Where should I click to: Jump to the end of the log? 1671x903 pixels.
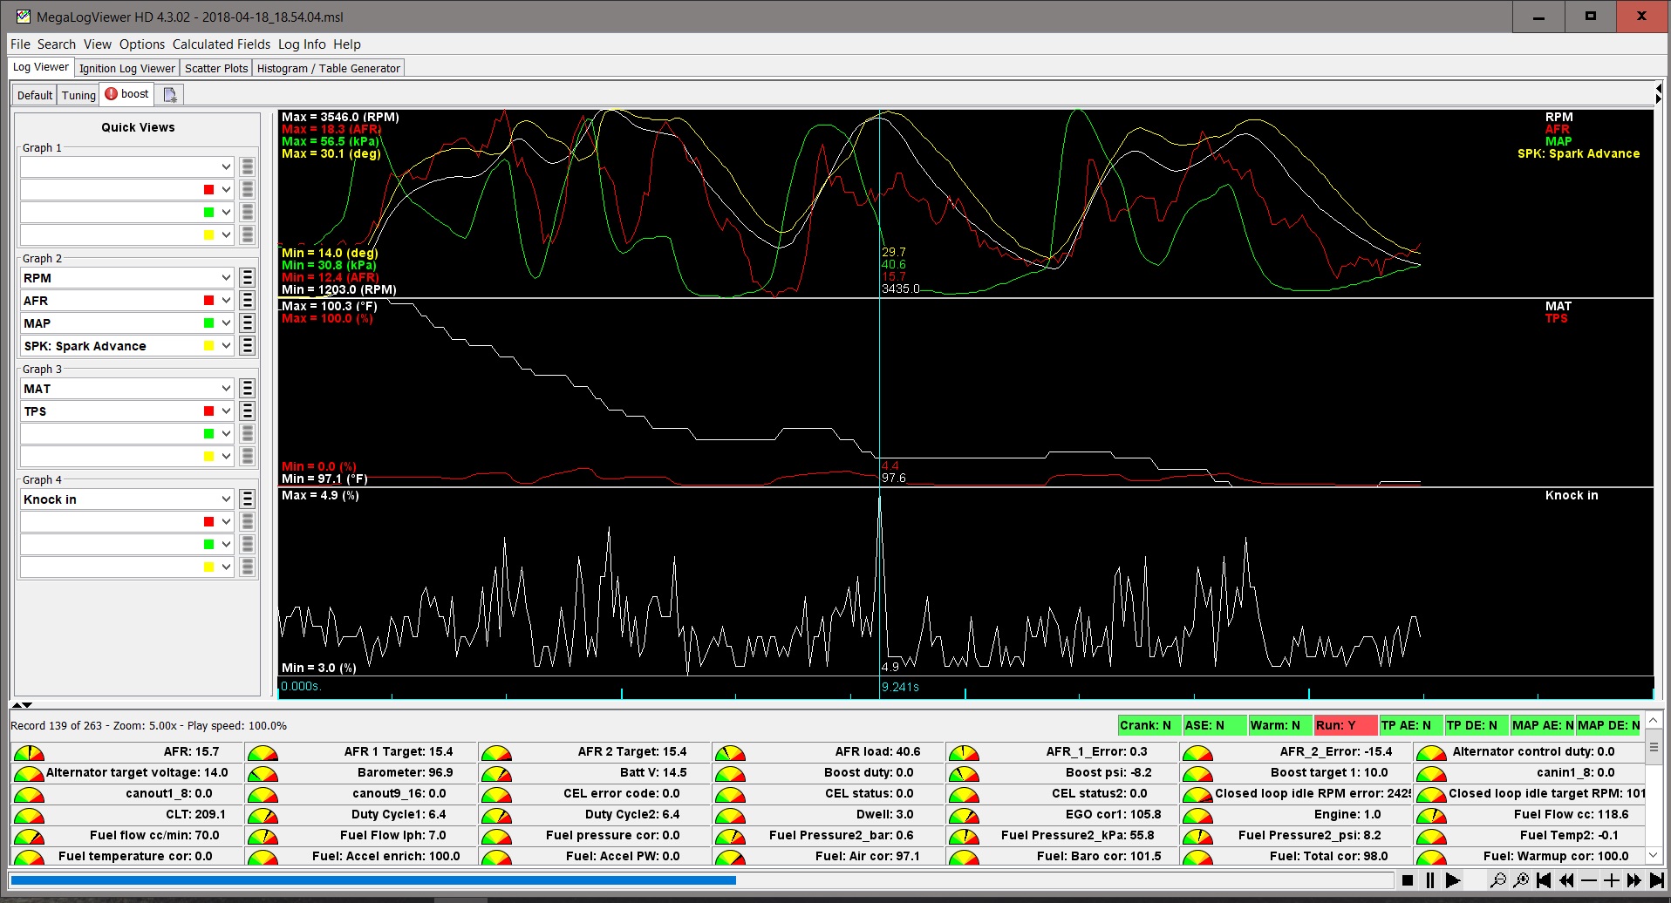[1656, 880]
